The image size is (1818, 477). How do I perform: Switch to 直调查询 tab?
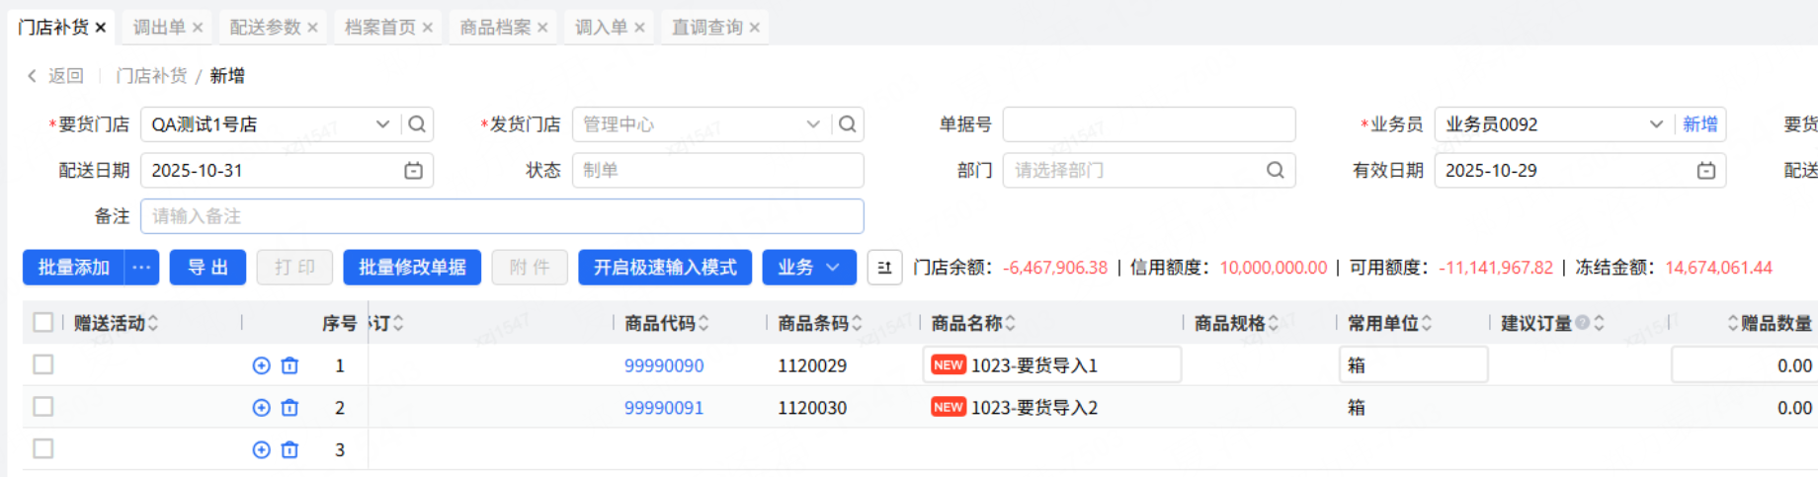pos(707,28)
